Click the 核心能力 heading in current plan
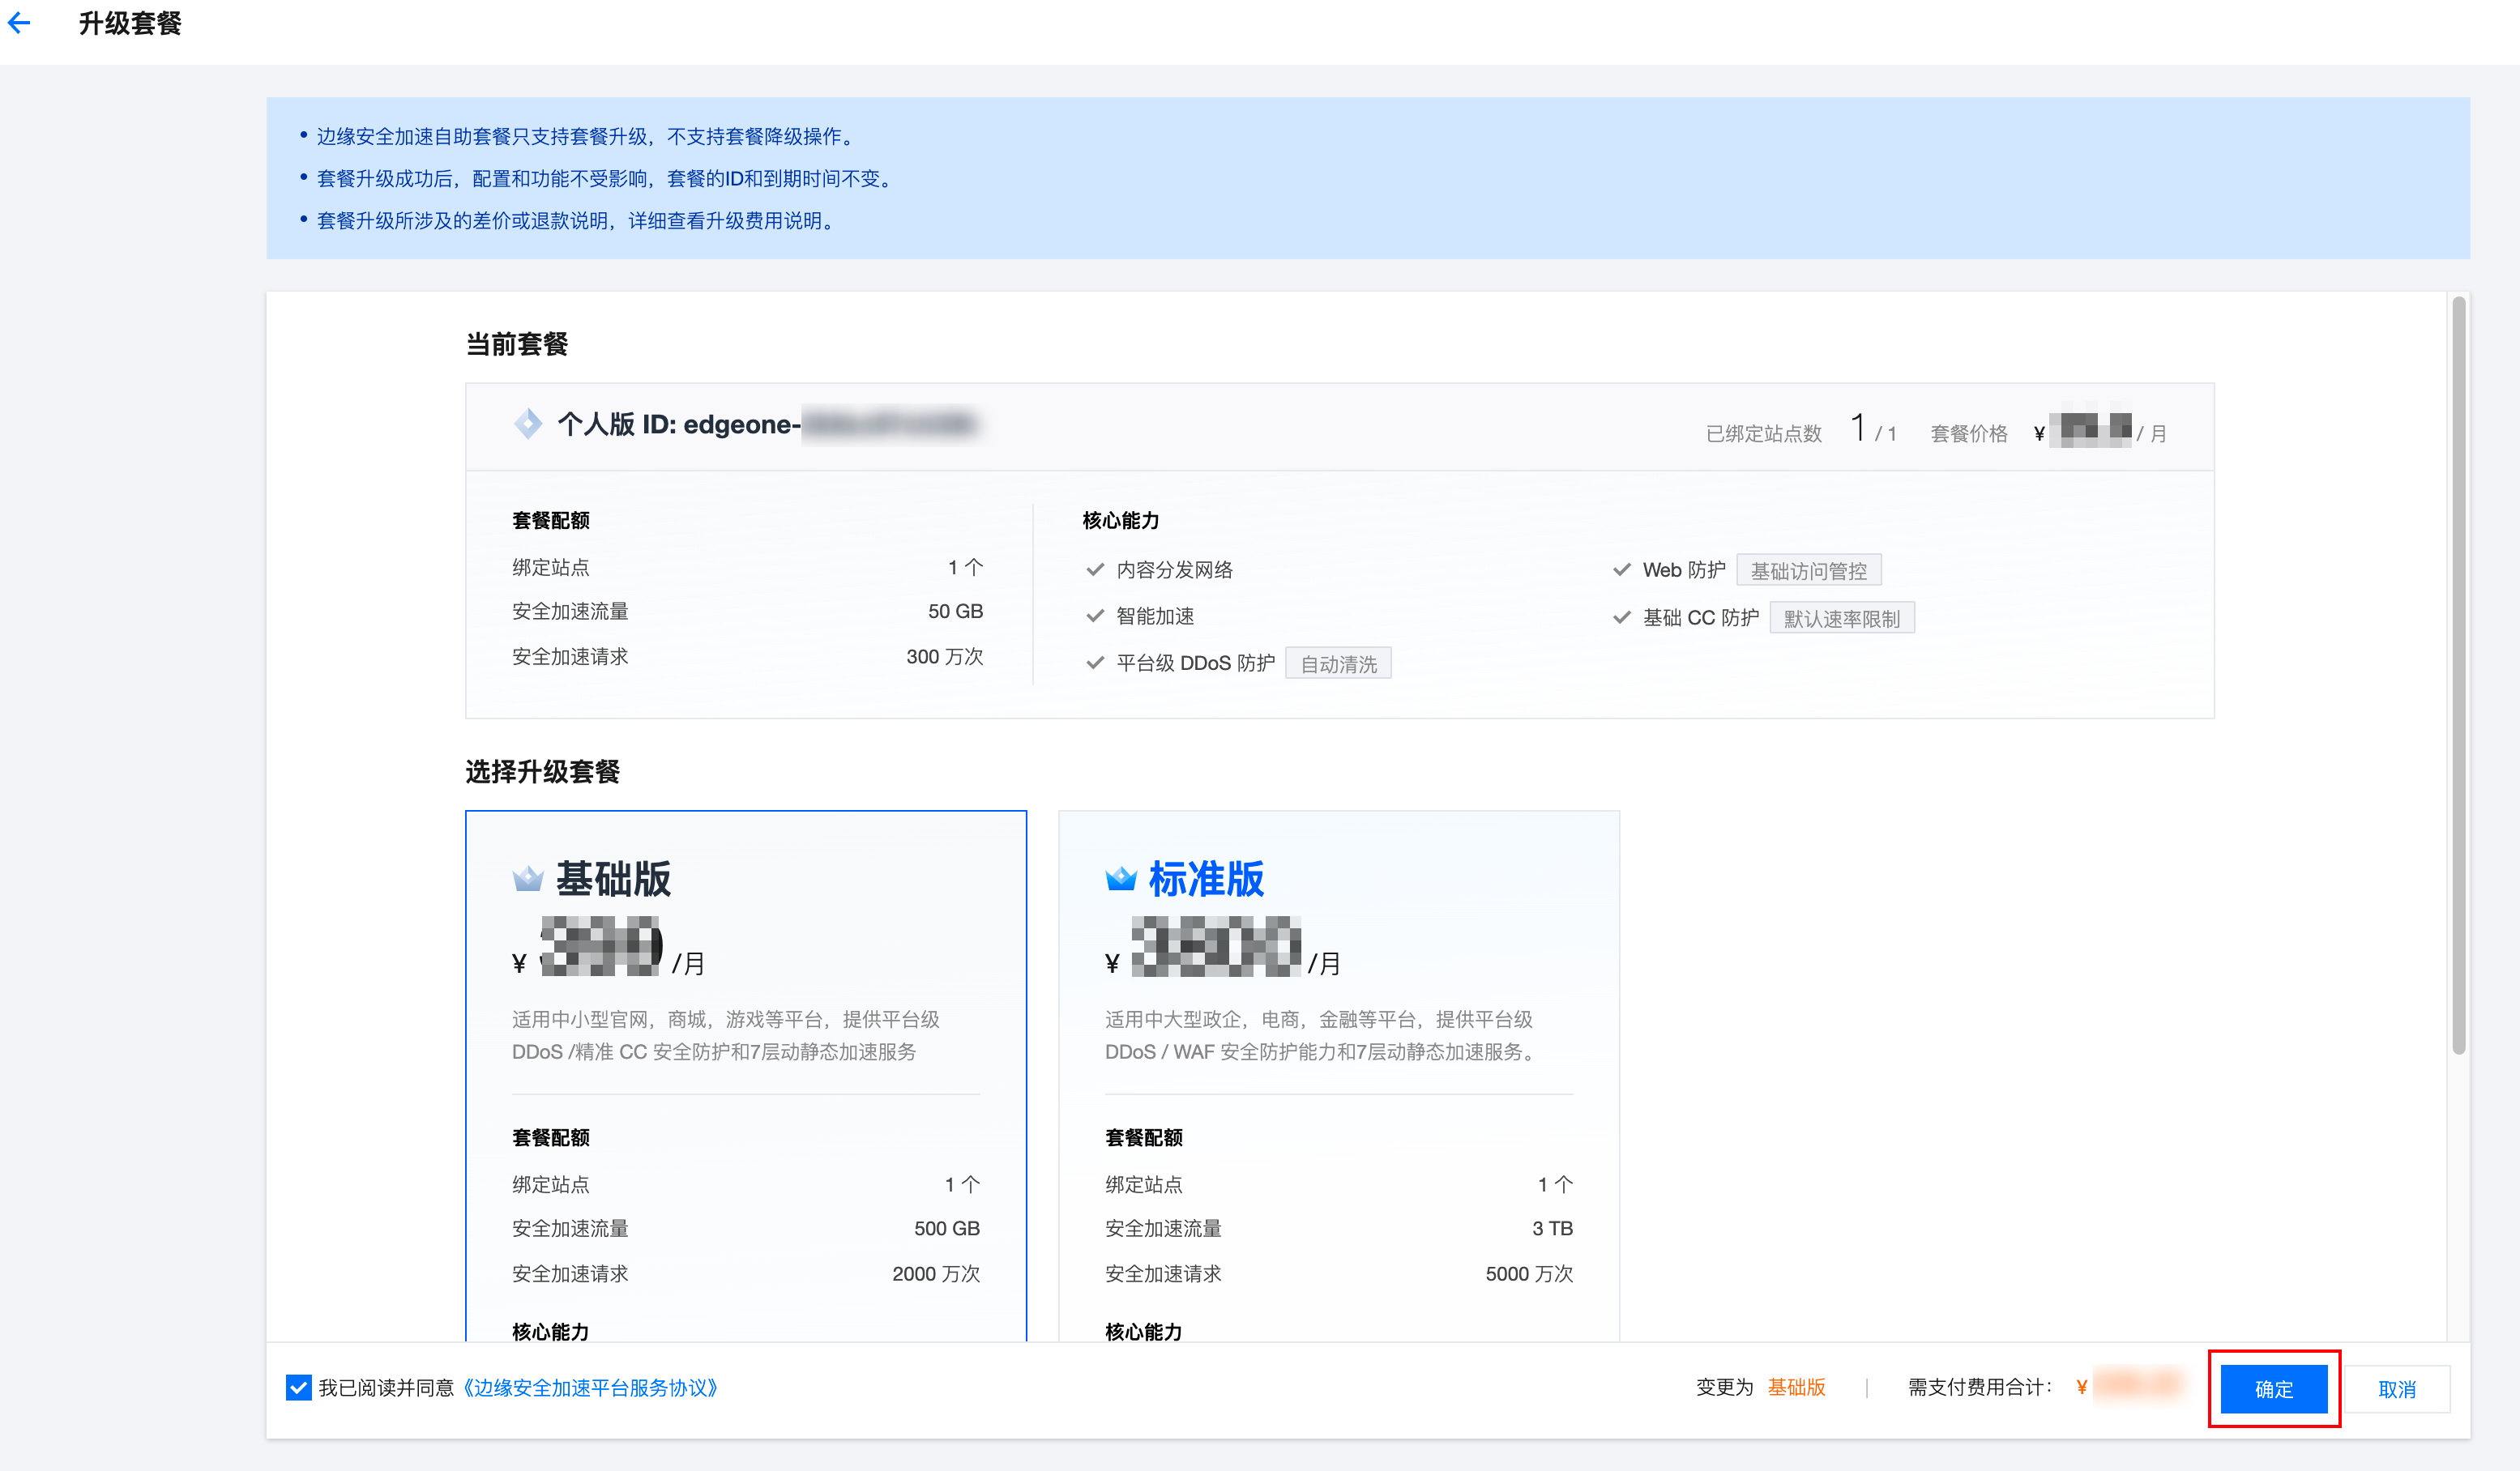 coord(1121,520)
